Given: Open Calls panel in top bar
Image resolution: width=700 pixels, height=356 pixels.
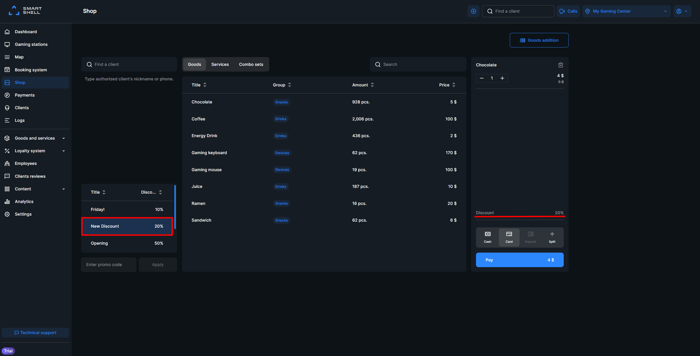Looking at the screenshot, I should coord(568,11).
